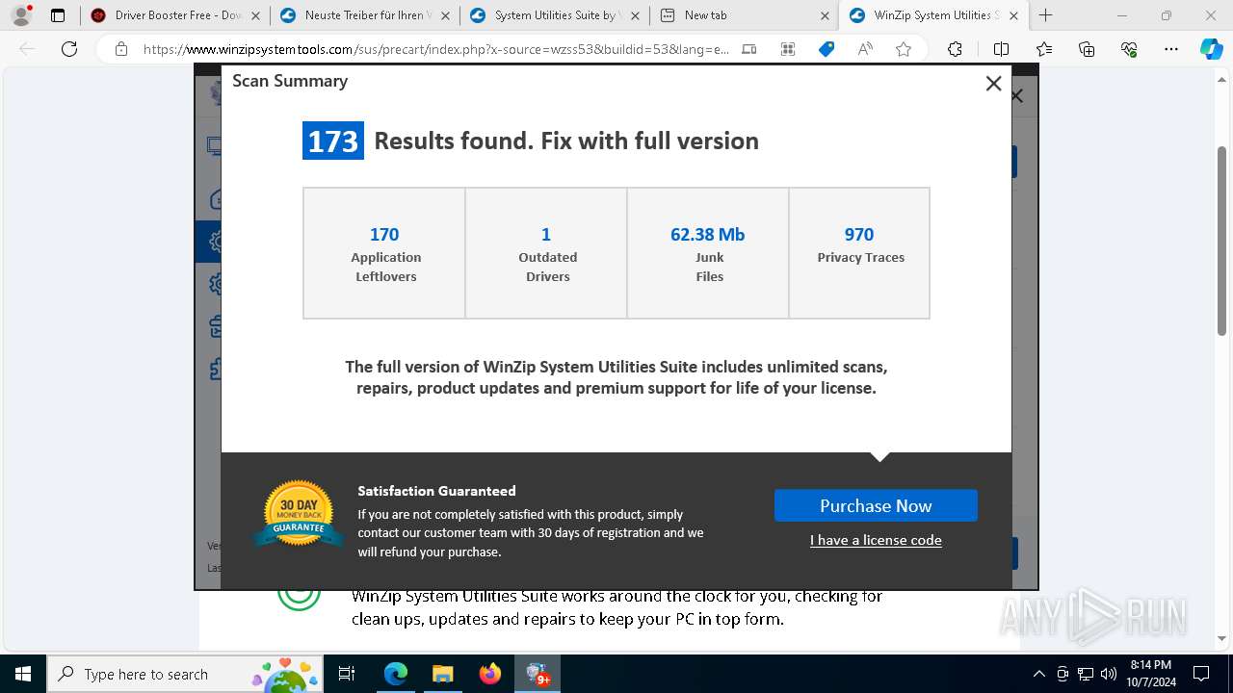Open a new browser tab with plus button
This screenshot has width=1233, height=693.
[1045, 15]
